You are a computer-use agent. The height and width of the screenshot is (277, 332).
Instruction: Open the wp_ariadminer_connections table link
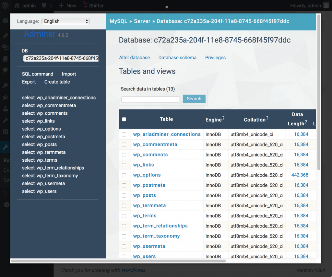[167, 134]
